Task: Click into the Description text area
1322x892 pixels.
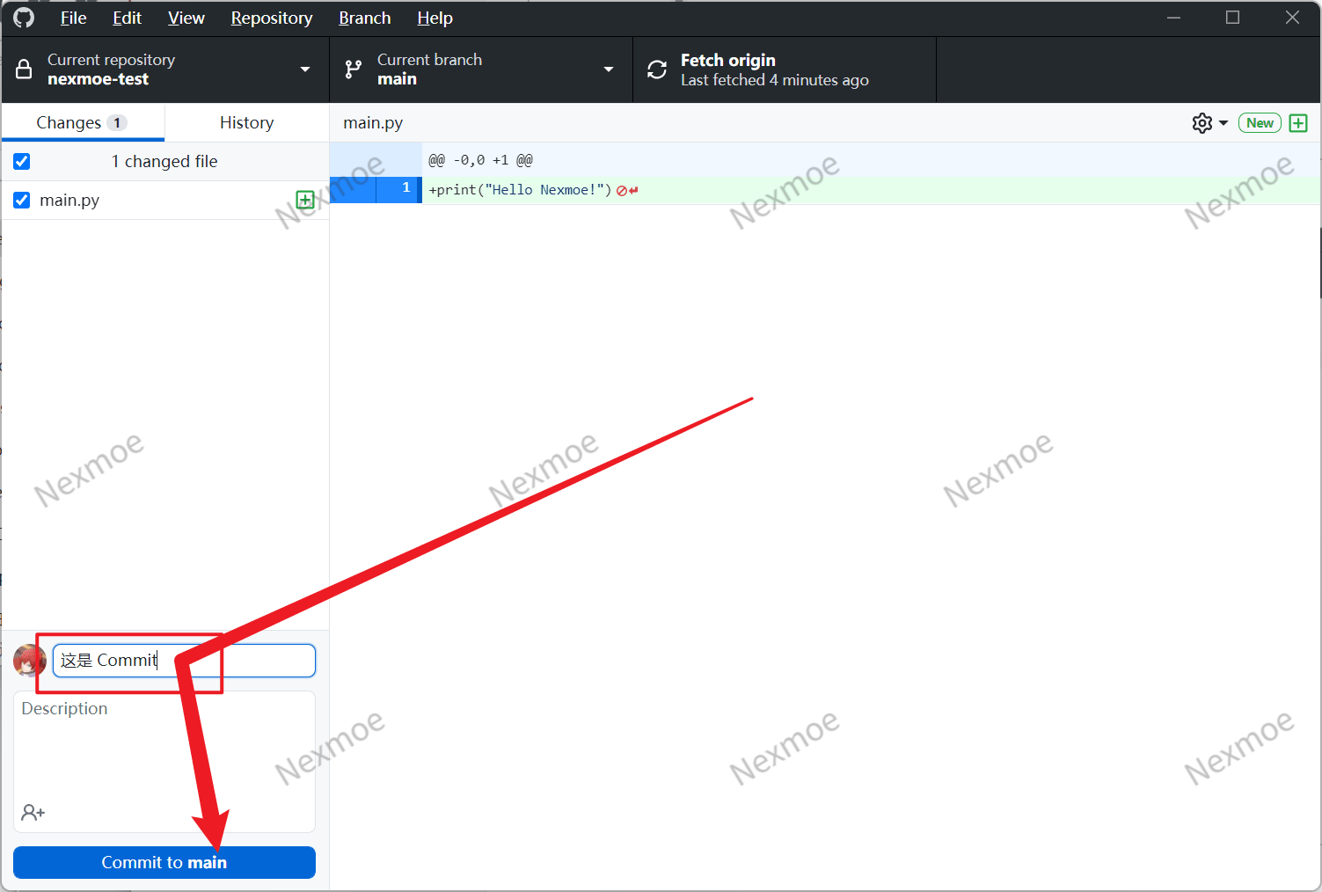Action: pyautogui.click(x=164, y=748)
